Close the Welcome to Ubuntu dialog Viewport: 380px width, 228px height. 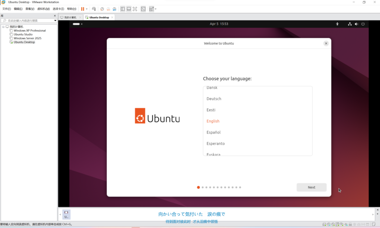pos(326,43)
